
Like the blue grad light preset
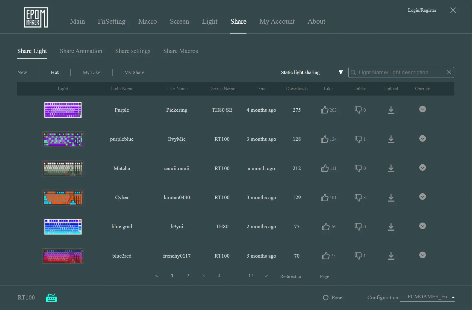point(326,226)
